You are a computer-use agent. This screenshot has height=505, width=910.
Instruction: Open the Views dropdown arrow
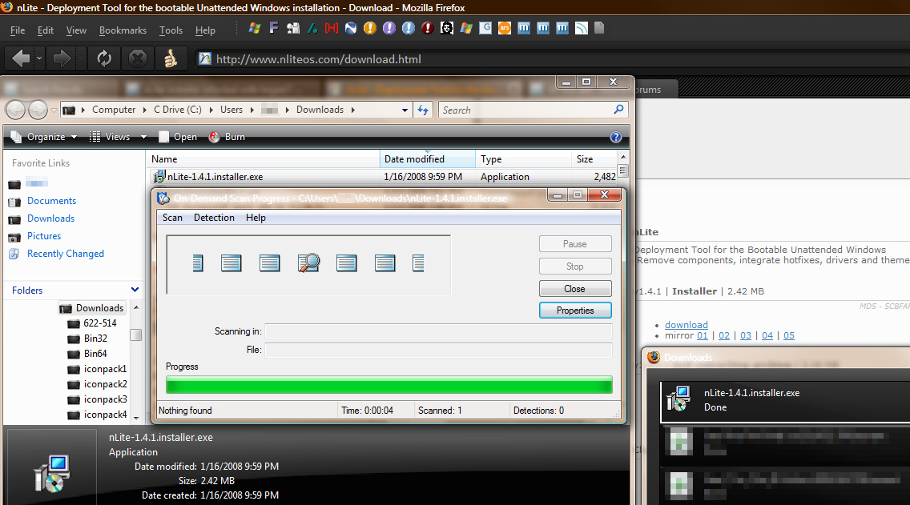[x=143, y=137]
